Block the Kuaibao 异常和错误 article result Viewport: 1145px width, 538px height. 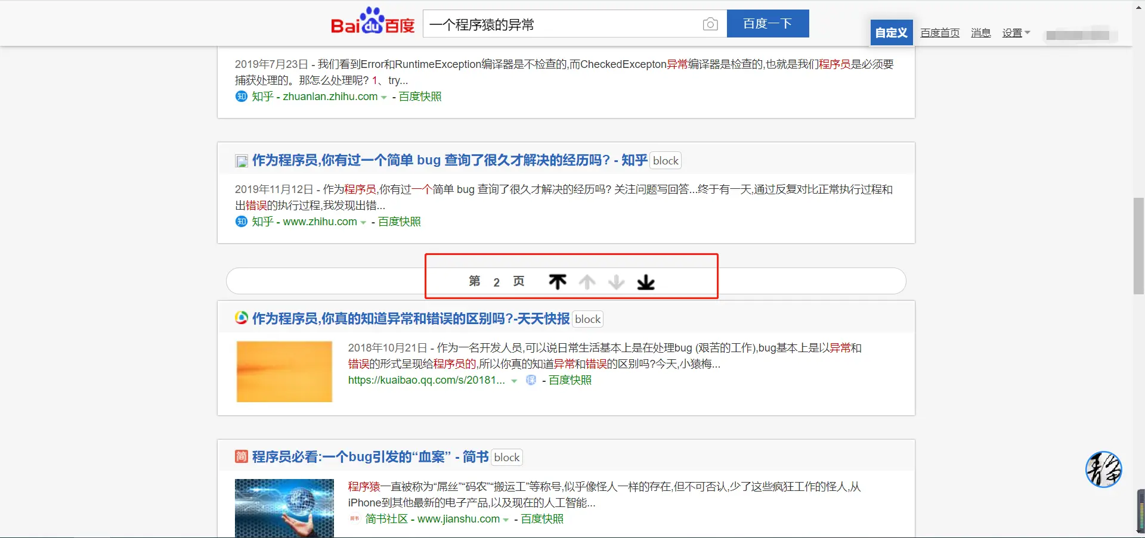coord(587,319)
